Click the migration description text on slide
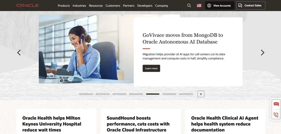281x134 pixels. pos(184,56)
